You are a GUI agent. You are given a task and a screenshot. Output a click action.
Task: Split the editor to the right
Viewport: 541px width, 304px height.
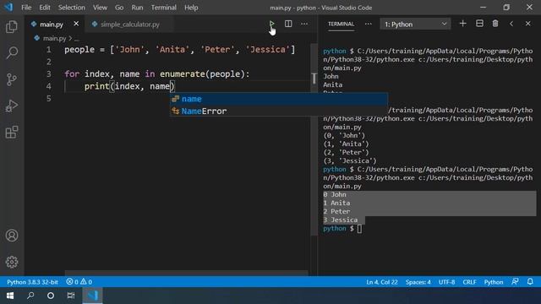pyautogui.click(x=288, y=24)
